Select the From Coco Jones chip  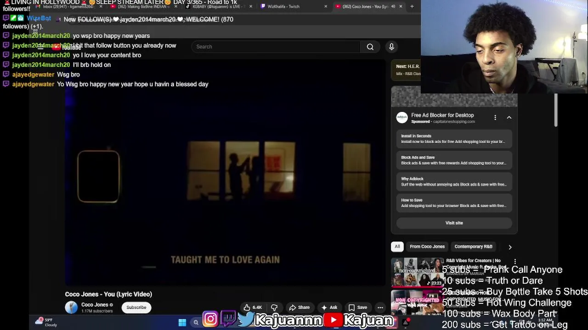point(427,247)
